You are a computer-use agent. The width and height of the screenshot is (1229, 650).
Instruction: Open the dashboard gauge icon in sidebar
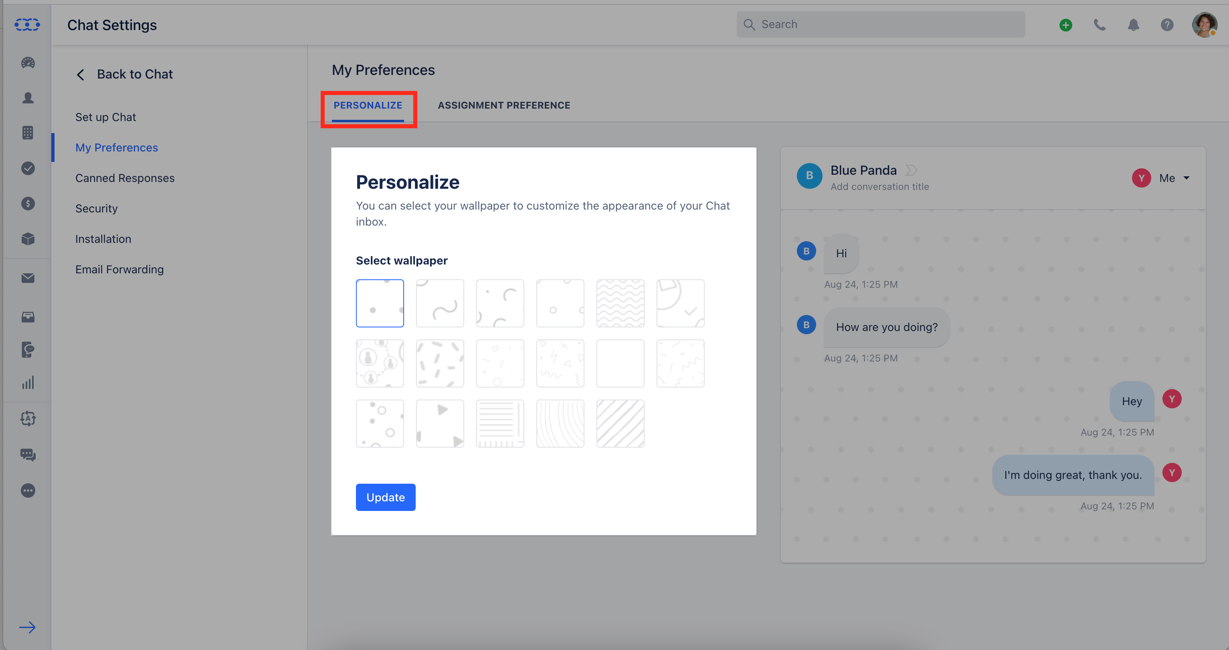pyautogui.click(x=28, y=63)
